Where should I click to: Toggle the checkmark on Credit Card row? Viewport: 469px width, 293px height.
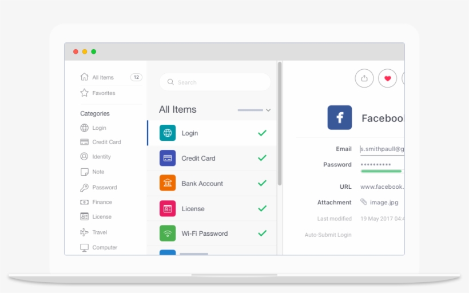(262, 158)
